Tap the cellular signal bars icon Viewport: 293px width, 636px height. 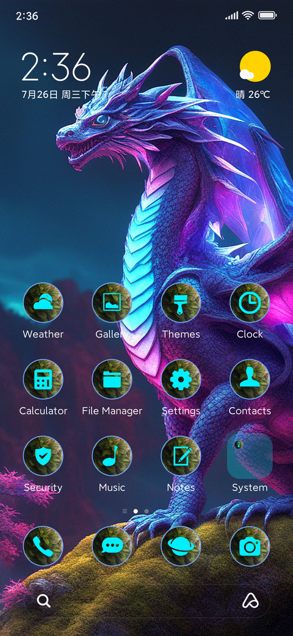[232, 16]
